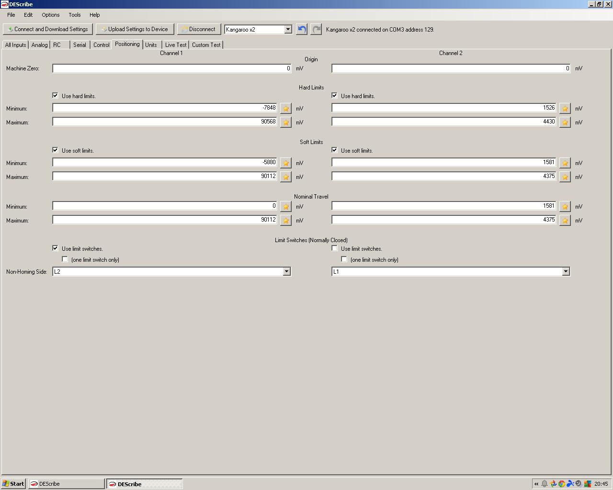Switch to the Live Test tab
613x490 pixels.
click(x=176, y=45)
